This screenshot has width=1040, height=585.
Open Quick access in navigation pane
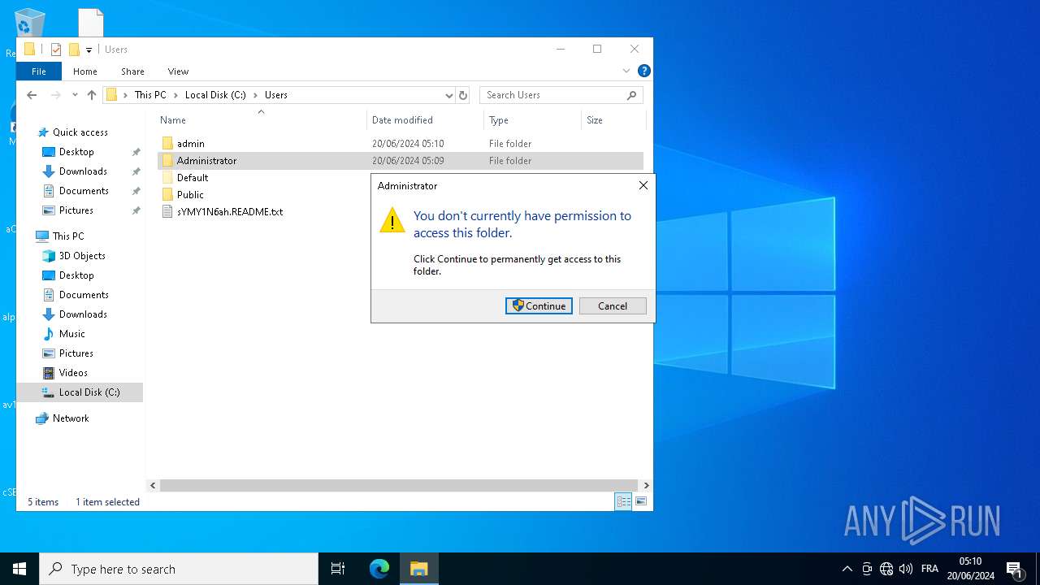(80, 132)
